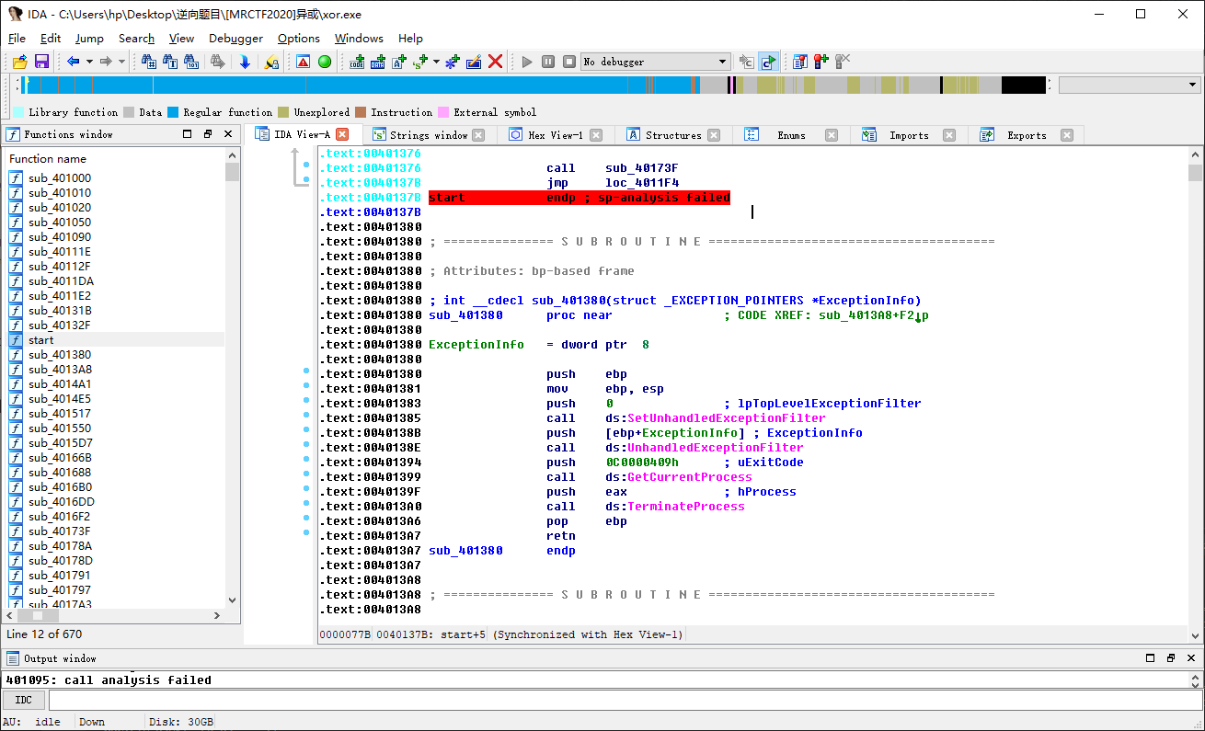This screenshot has height=731, width=1205.
Task: Open the No debugger dropdown
Action: pos(655,62)
